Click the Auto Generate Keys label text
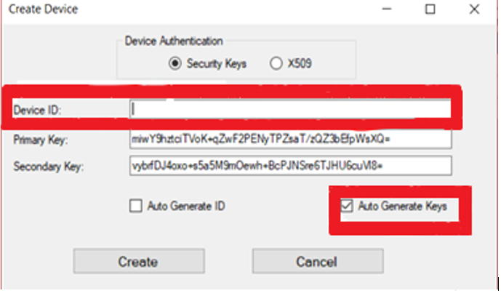The height and width of the screenshot is (293, 501). tap(403, 206)
